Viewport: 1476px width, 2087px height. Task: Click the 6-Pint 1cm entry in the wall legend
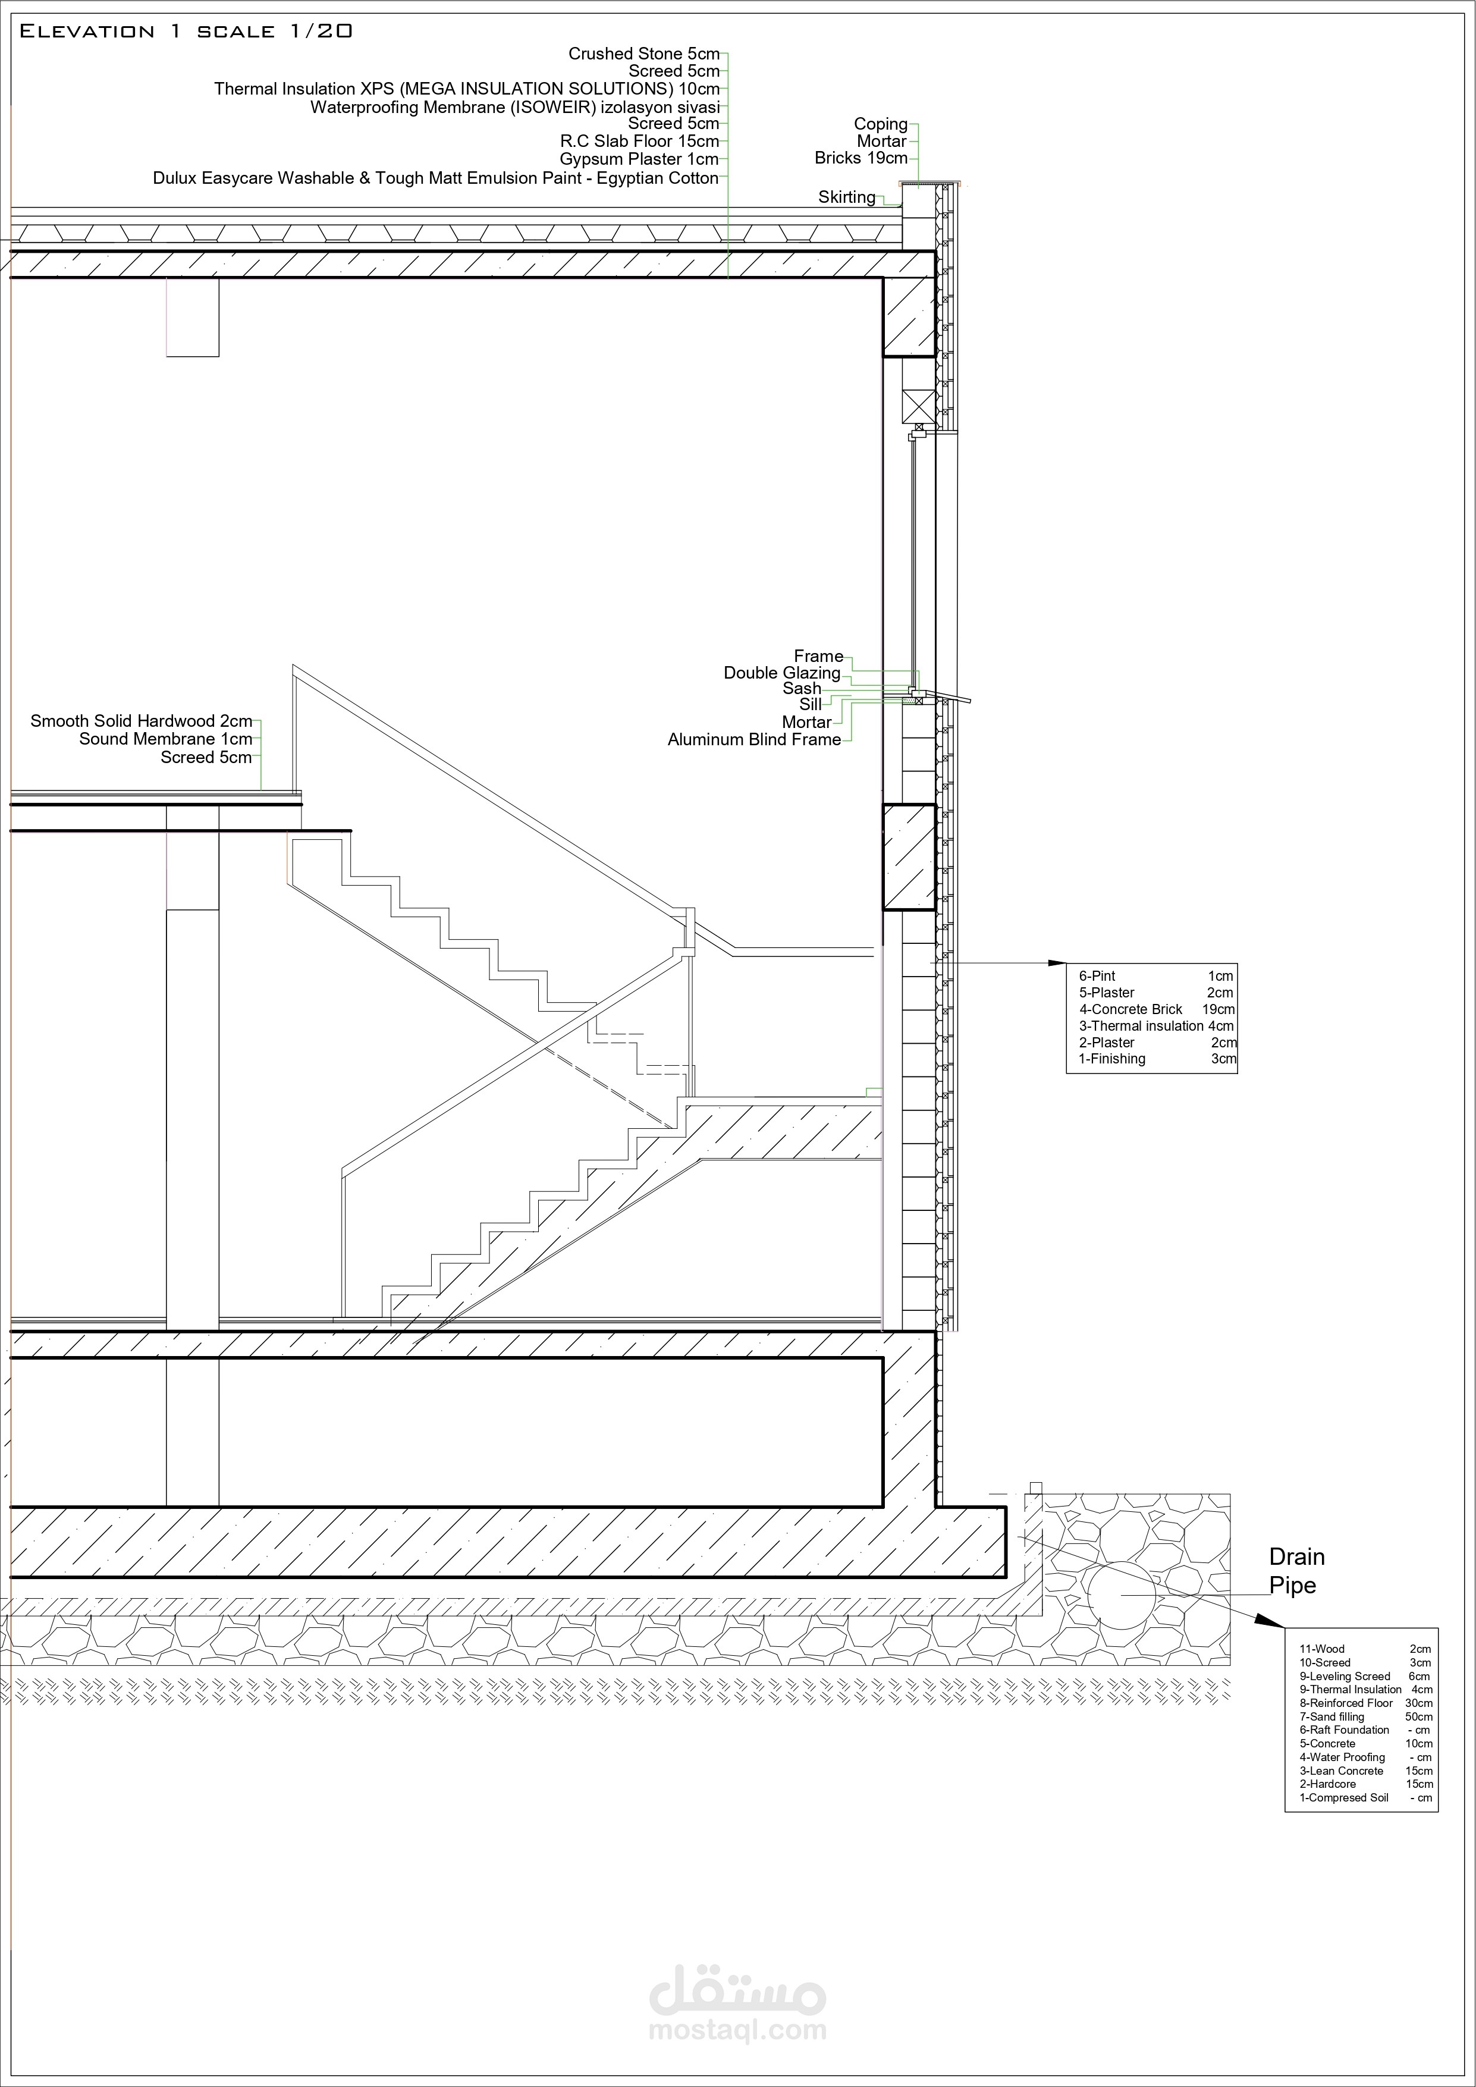click(1154, 975)
